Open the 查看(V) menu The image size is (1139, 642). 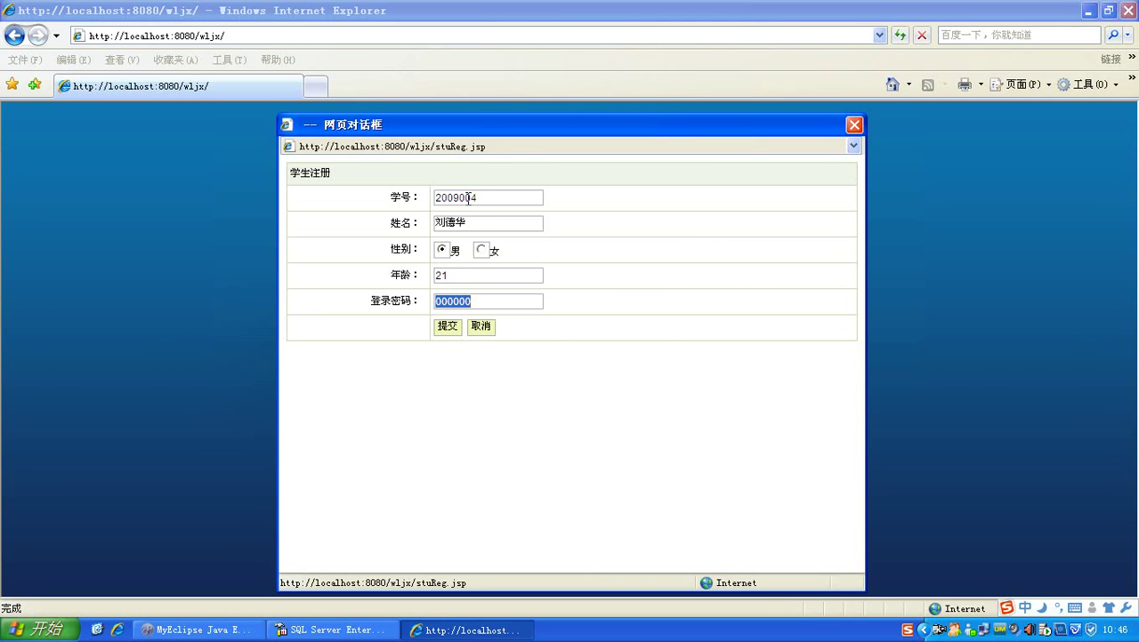pos(122,60)
